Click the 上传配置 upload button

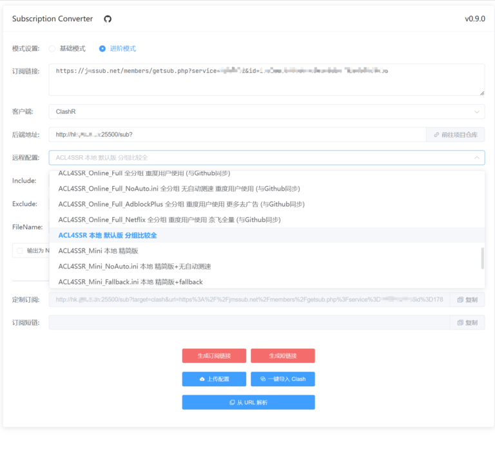[214, 379]
